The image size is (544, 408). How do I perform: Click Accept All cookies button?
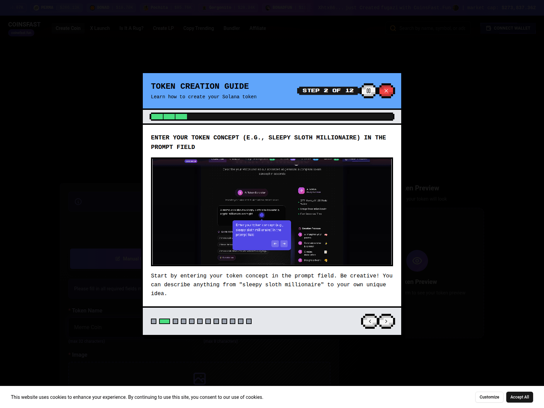520,397
